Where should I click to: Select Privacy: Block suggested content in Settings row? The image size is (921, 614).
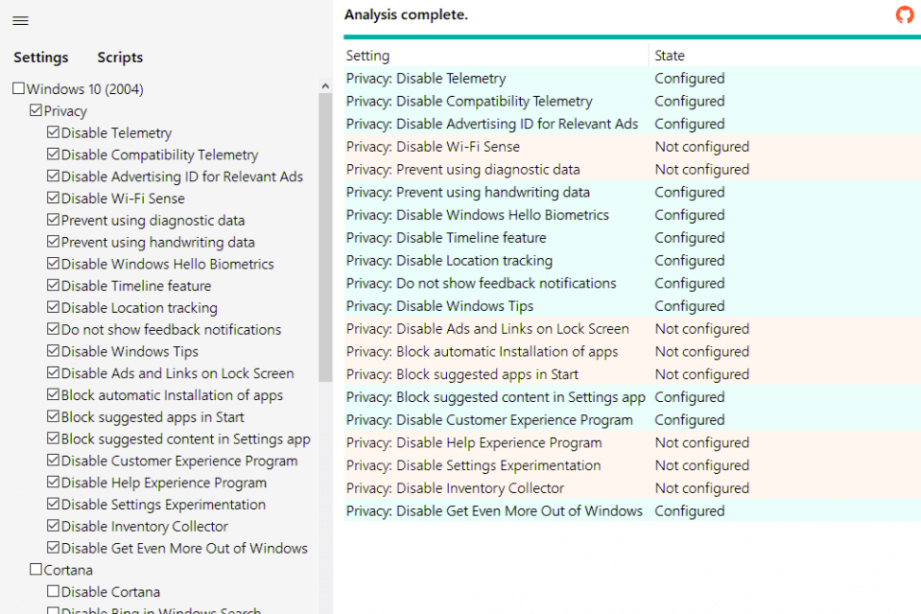pyautogui.click(x=632, y=397)
